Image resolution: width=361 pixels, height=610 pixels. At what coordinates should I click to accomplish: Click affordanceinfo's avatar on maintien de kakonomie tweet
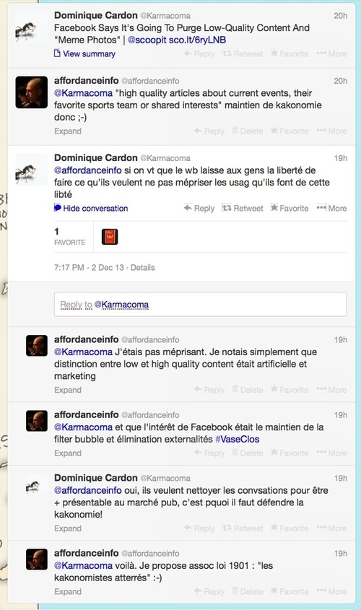(x=32, y=92)
